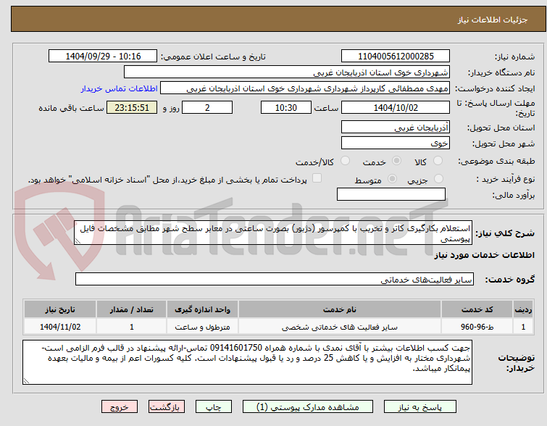
Task: Click the تاریخ نیاز column header
Action: tap(60, 309)
